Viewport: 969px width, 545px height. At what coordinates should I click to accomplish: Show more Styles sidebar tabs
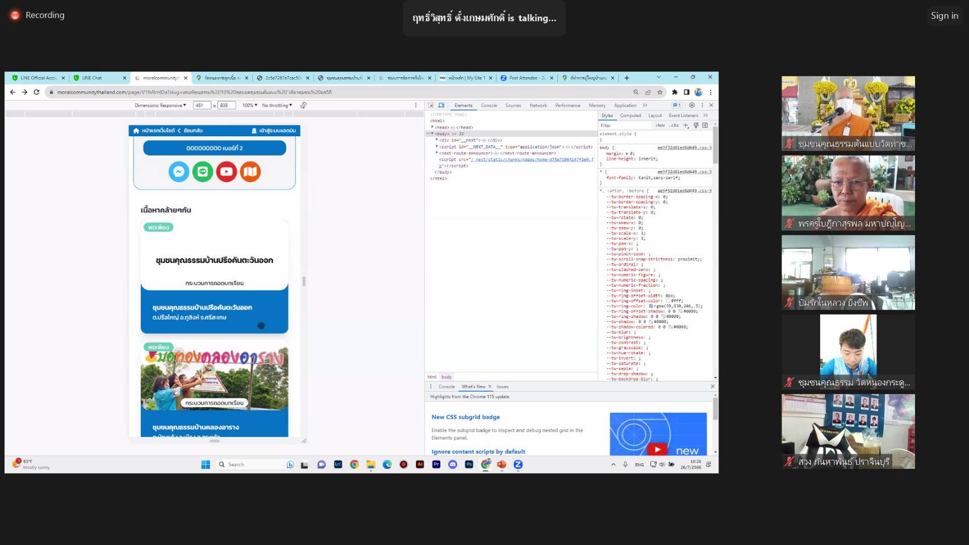point(705,115)
